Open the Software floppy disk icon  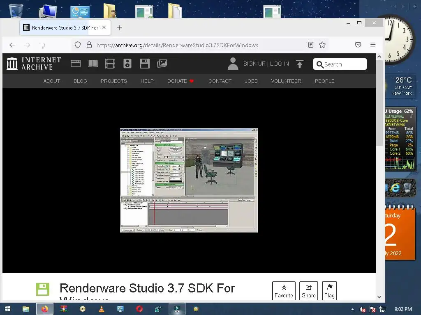pos(144,64)
